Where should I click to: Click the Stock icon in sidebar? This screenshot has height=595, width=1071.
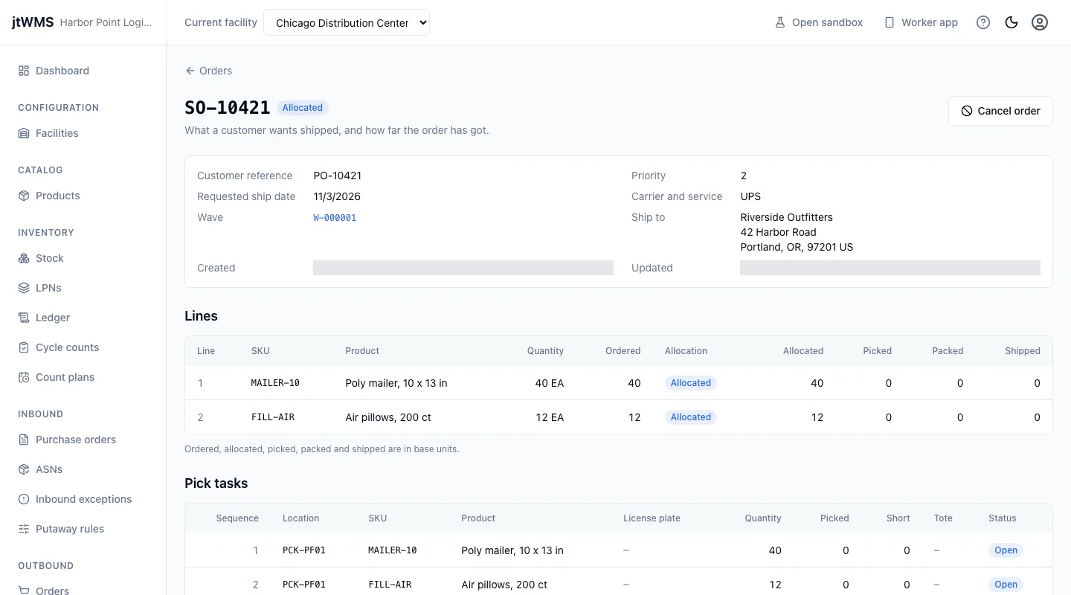pyautogui.click(x=24, y=258)
